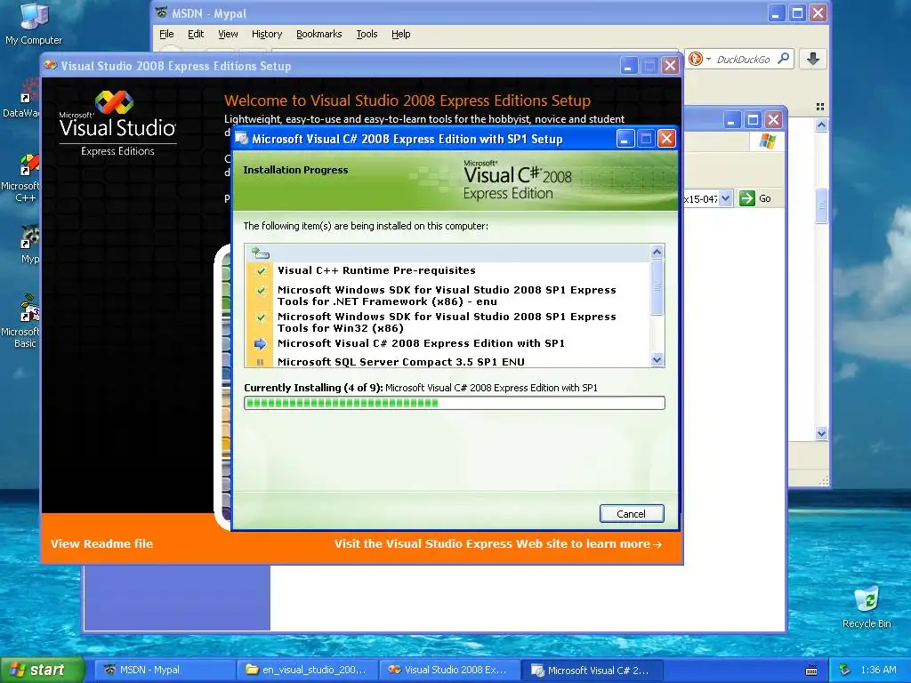Open the Recycle Bin icon
Viewport: 911px width, 683px height.
(x=867, y=607)
